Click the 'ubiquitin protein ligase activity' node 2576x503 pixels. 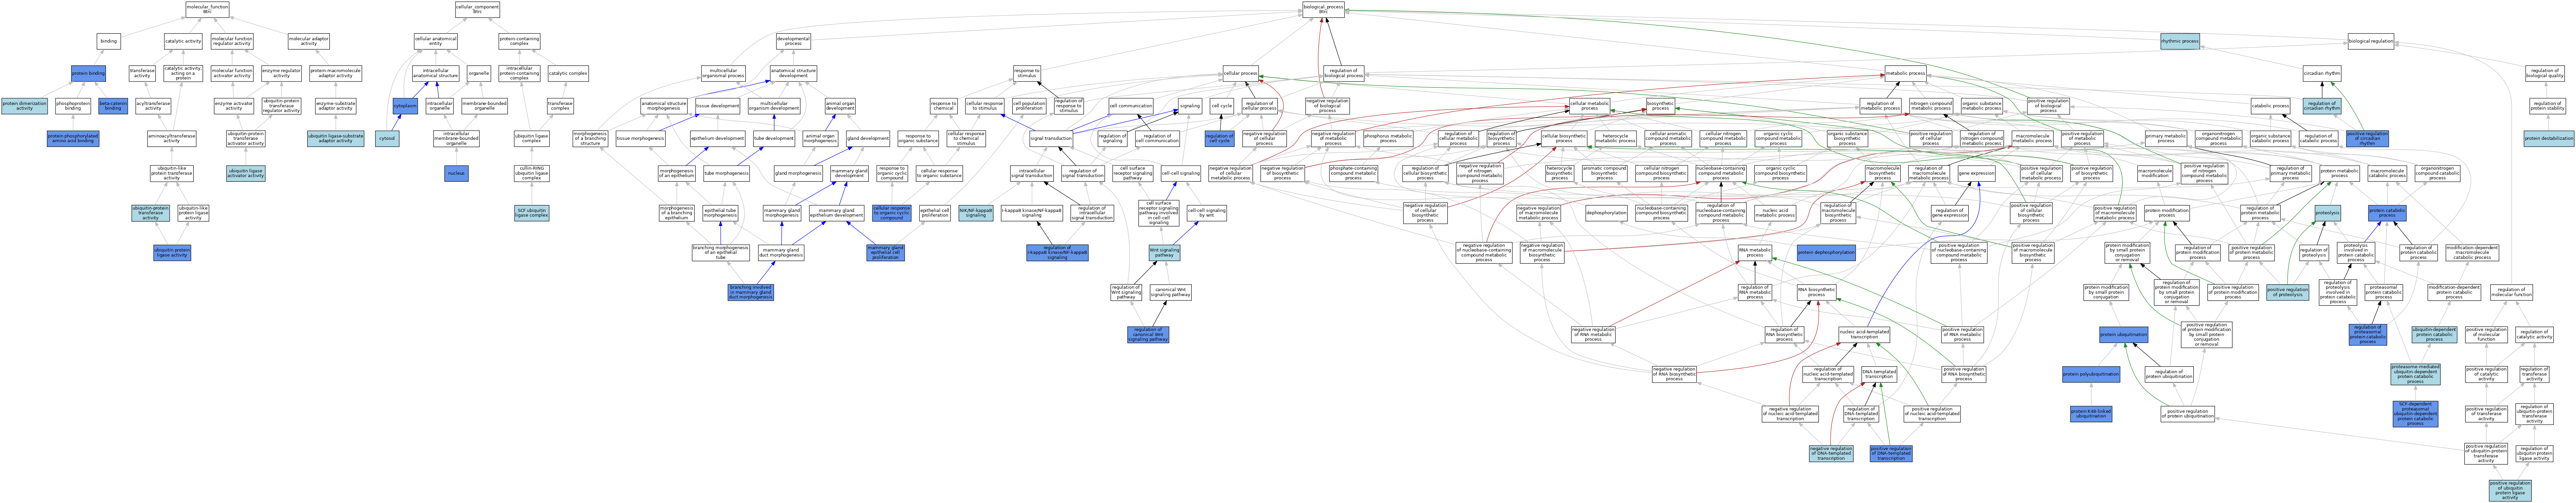[x=172, y=253]
